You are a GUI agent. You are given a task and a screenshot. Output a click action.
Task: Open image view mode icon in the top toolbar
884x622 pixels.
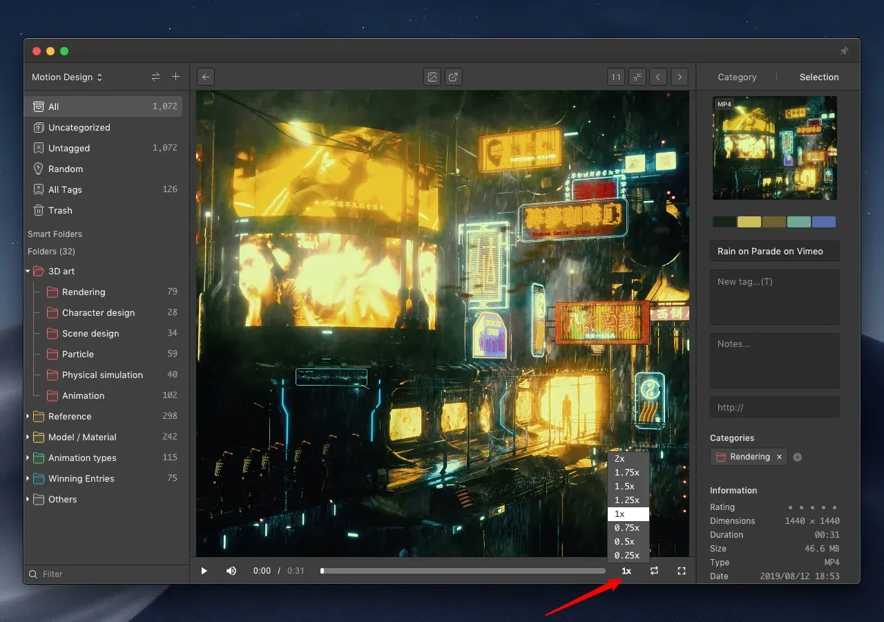pos(432,77)
